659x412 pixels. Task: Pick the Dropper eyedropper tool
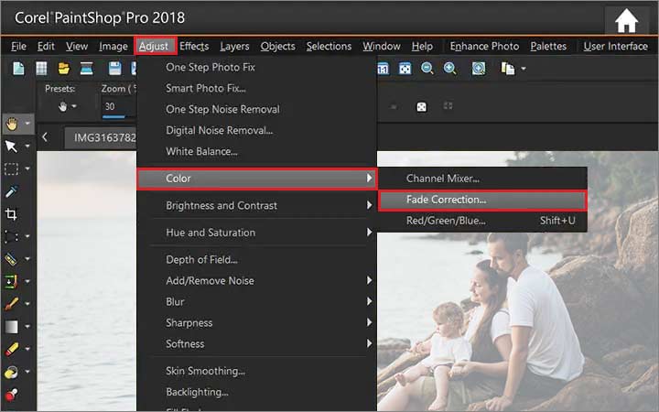tap(12, 190)
